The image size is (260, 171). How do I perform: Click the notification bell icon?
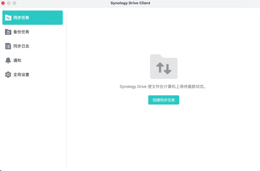pyautogui.click(x=8, y=60)
